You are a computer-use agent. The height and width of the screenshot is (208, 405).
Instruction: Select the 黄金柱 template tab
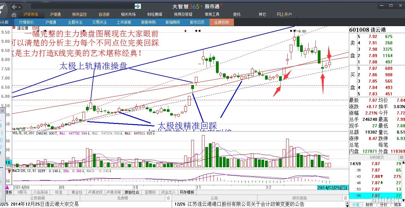[x=77, y=192]
